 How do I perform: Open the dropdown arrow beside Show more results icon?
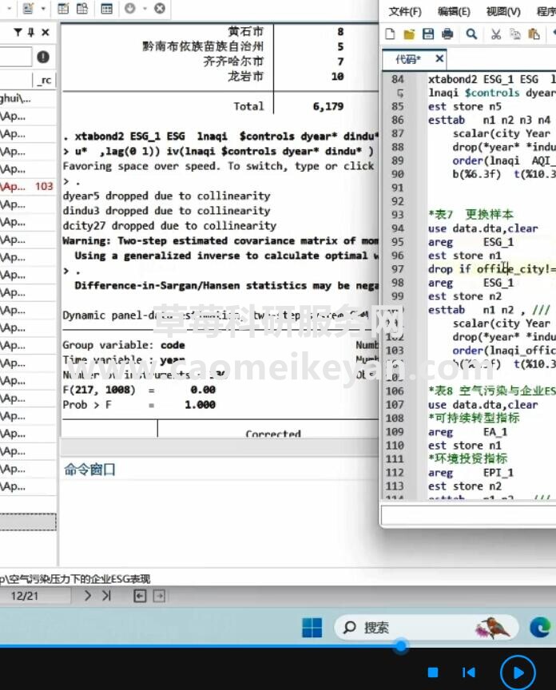pos(144,8)
